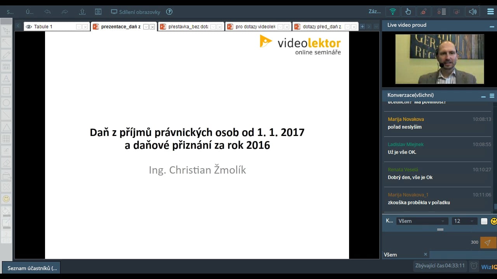Close the Všem chat tab
Image resolution: width=497 pixels, height=279 pixels.
point(426,254)
